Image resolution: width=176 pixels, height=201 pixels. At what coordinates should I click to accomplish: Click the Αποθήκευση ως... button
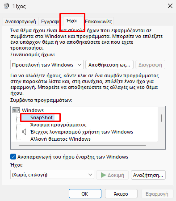[109, 65]
